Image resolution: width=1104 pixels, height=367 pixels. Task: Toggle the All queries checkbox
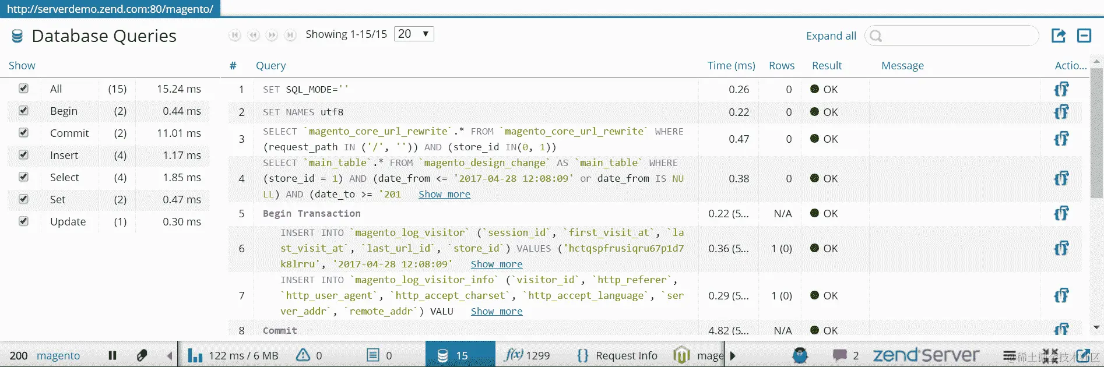23,88
